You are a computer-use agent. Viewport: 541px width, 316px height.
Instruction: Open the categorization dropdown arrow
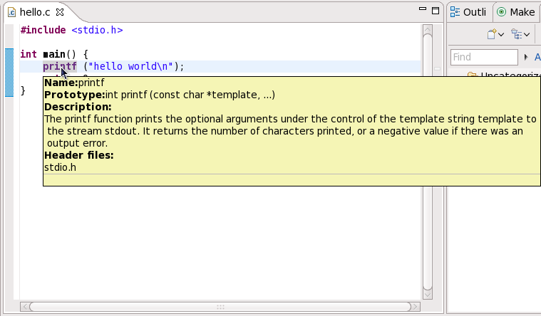526,34
